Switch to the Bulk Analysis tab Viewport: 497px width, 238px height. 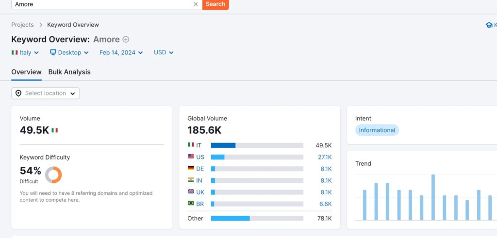pyautogui.click(x=69, y=72)
